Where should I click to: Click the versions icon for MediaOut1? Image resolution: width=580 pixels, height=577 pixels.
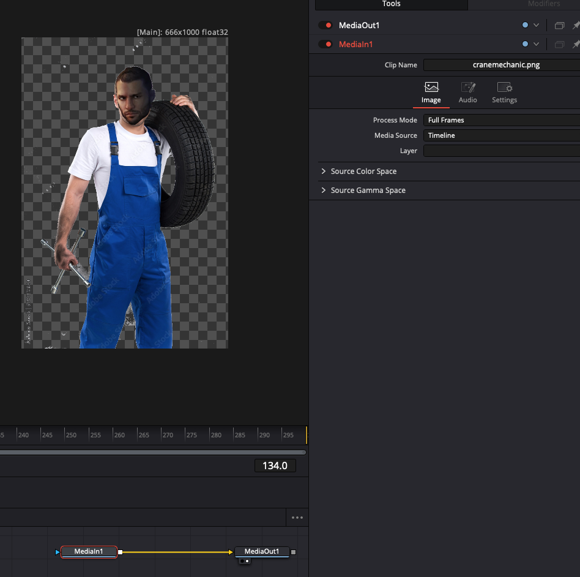559,26
